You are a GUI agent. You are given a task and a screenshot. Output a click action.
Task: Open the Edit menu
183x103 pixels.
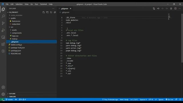pyautogui.click(x=12, y=4)
